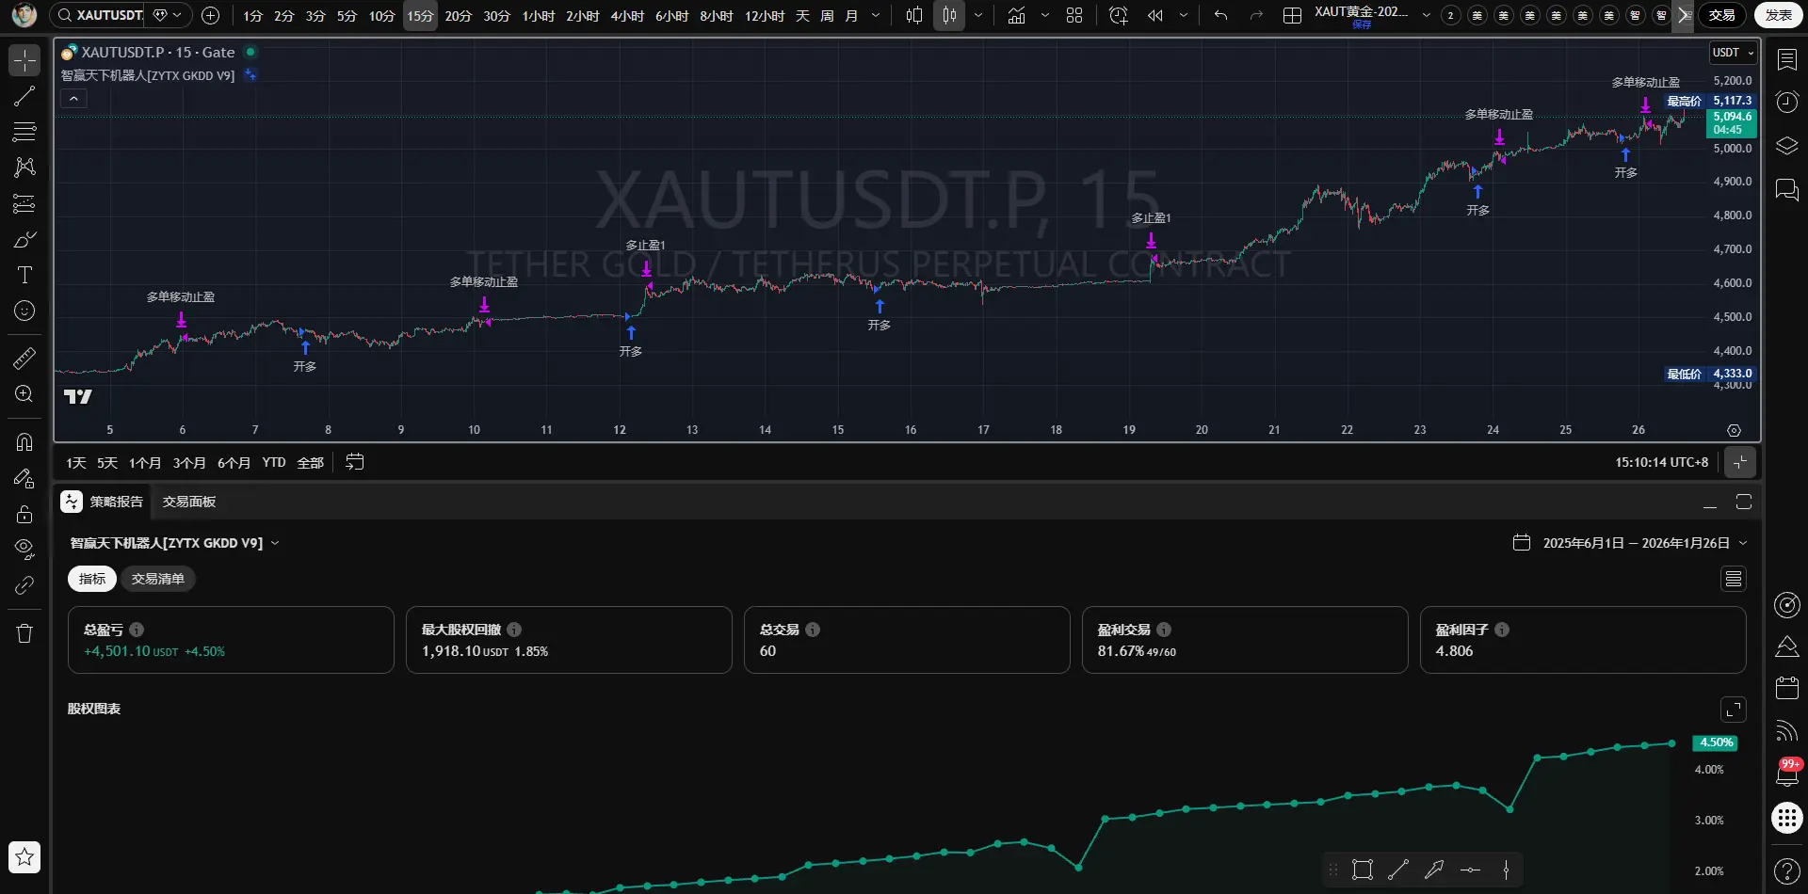
Task: Toggle stay in drawing mode
Action: (24, 478)
